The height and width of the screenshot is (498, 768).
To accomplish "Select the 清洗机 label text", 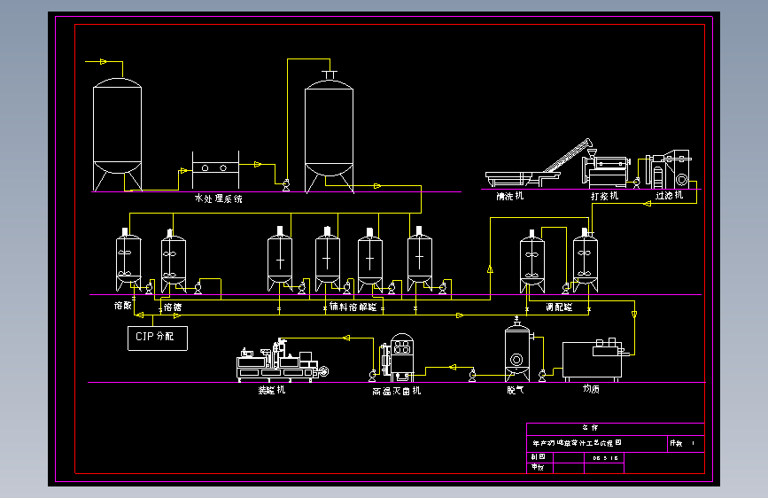I will click(x=510, y=196).
